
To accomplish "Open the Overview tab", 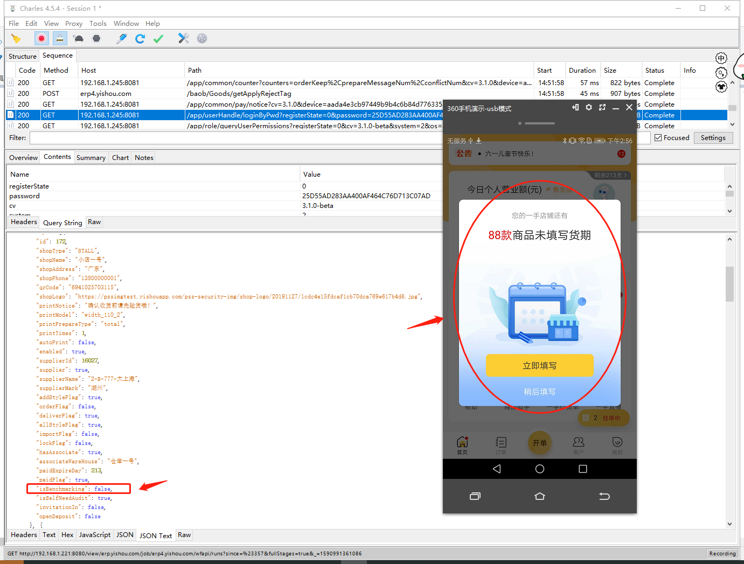I will (x=23, y=158).
